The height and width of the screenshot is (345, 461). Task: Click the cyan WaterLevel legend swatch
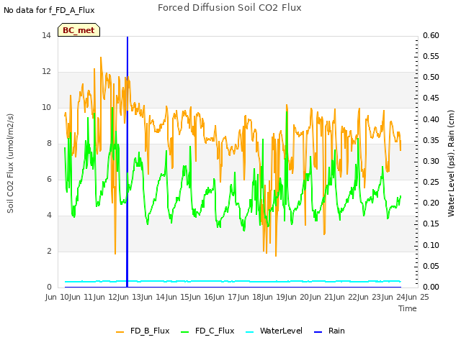click(250, 332)
